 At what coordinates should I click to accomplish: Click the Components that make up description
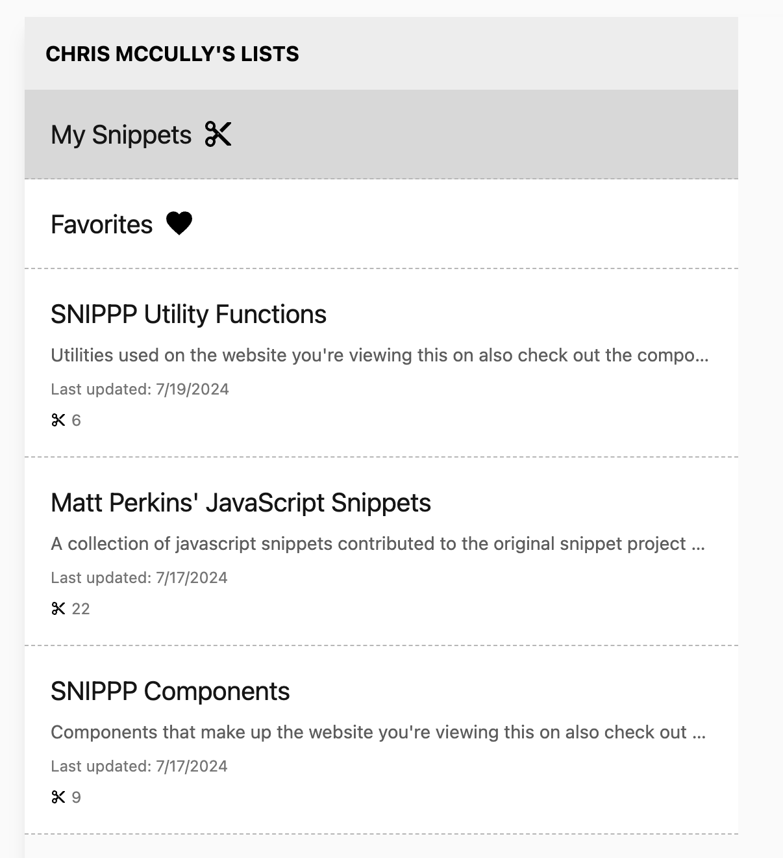378,733
